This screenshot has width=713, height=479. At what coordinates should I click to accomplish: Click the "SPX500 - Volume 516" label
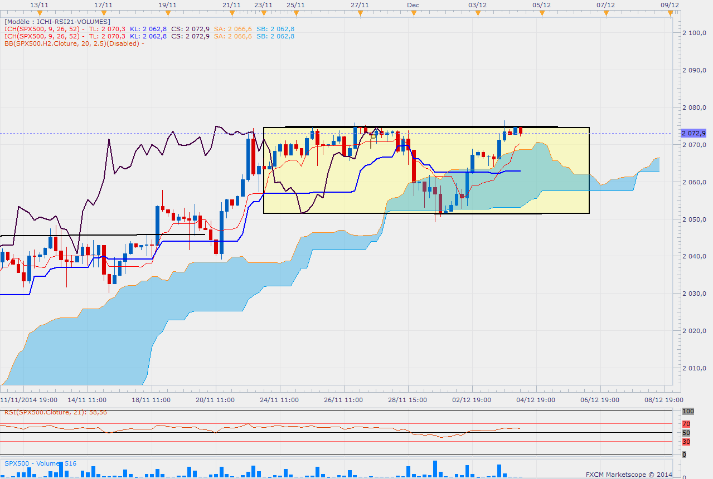tap(40, 463)
